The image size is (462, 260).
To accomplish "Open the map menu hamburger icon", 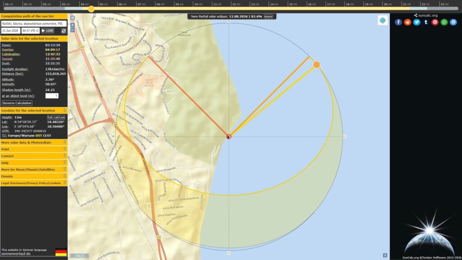I will [73, 18].
